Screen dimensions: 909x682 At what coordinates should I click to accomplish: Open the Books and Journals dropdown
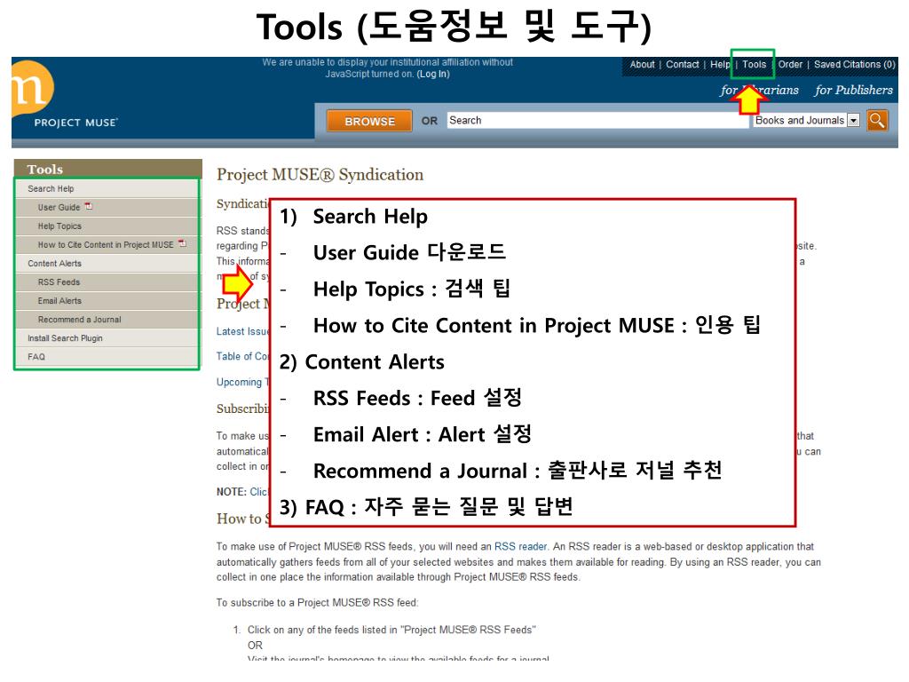[x=806, y=120]
